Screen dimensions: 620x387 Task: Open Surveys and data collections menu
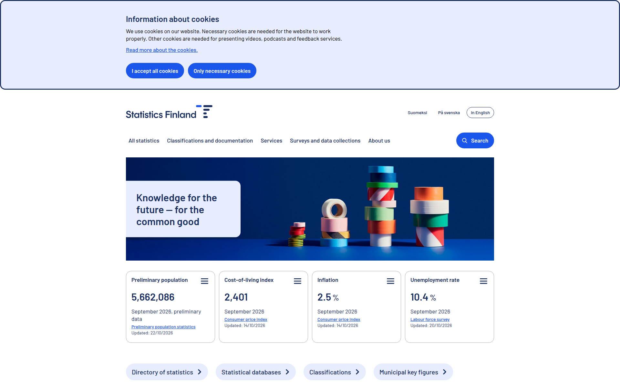(325, 141)
